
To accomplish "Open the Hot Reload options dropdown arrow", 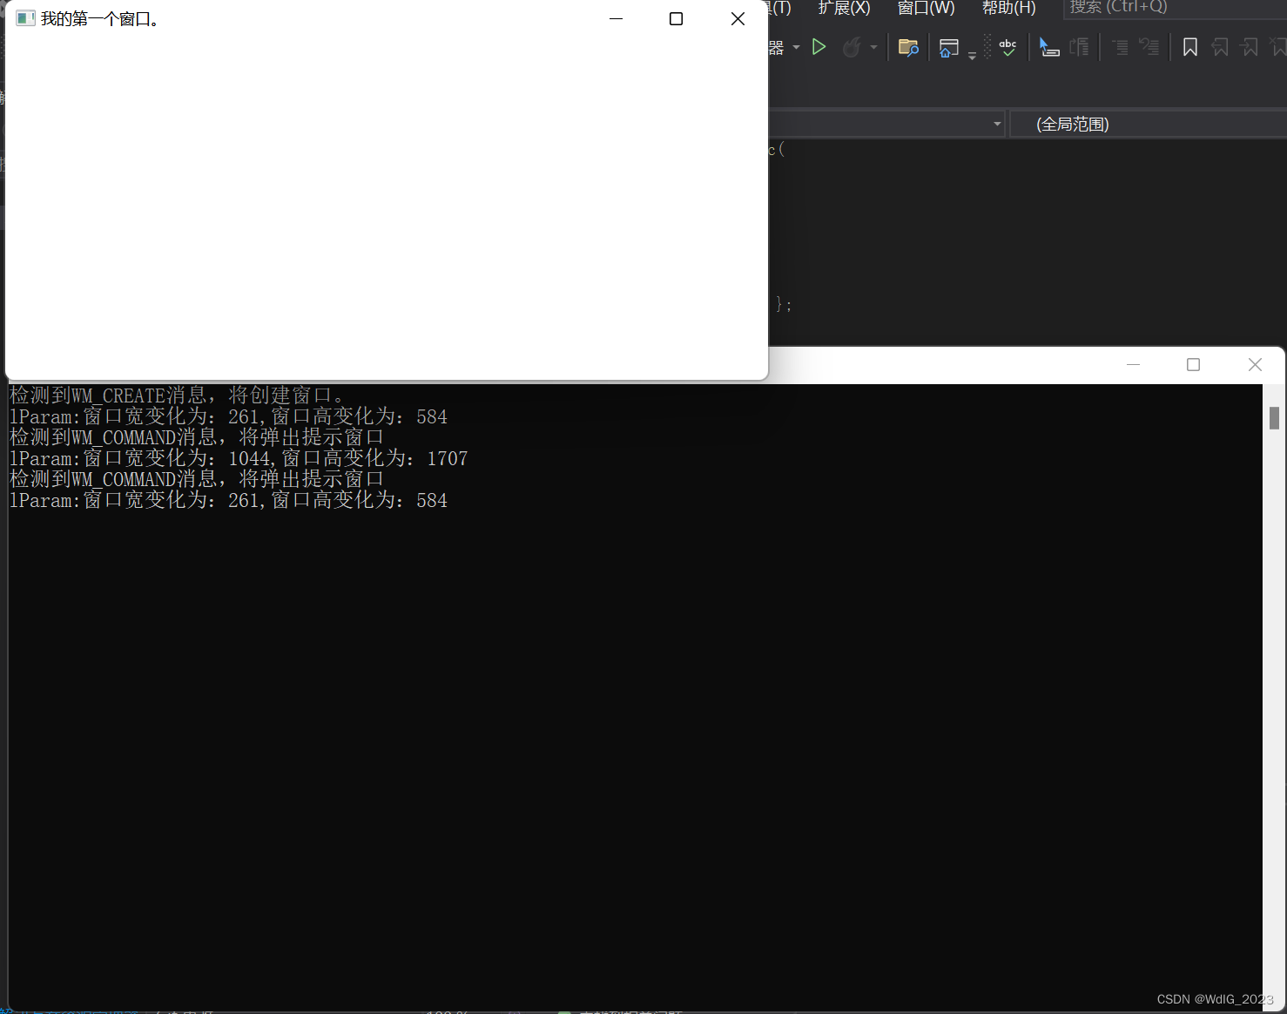I will point(873,47).
